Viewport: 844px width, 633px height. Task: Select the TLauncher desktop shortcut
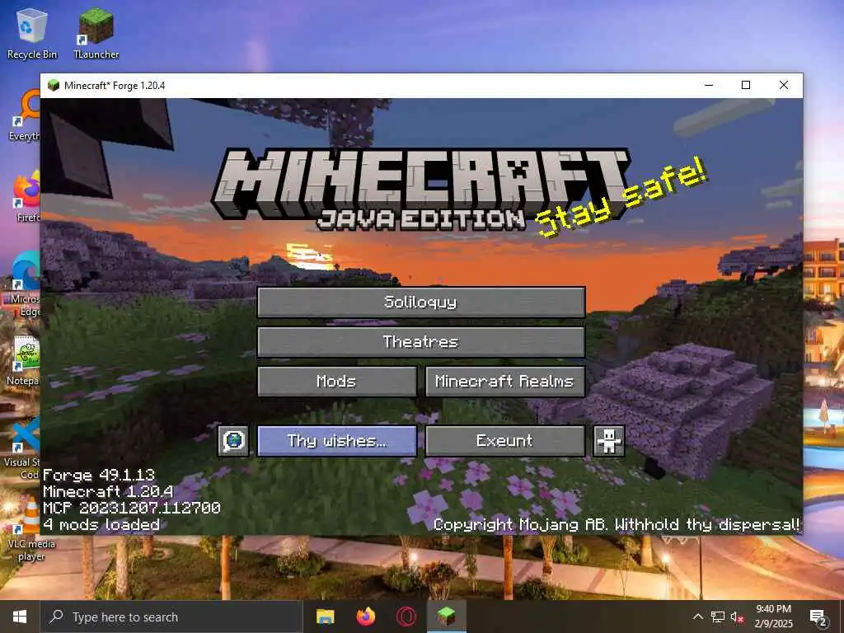pyautogui.click(x=96, y=33)
